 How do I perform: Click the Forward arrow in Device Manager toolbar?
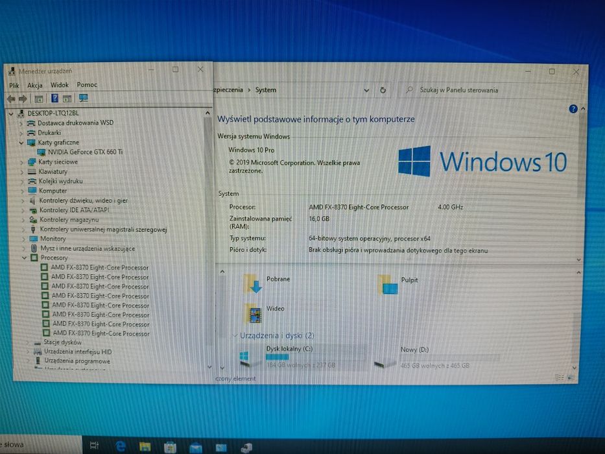click(23, 99)
